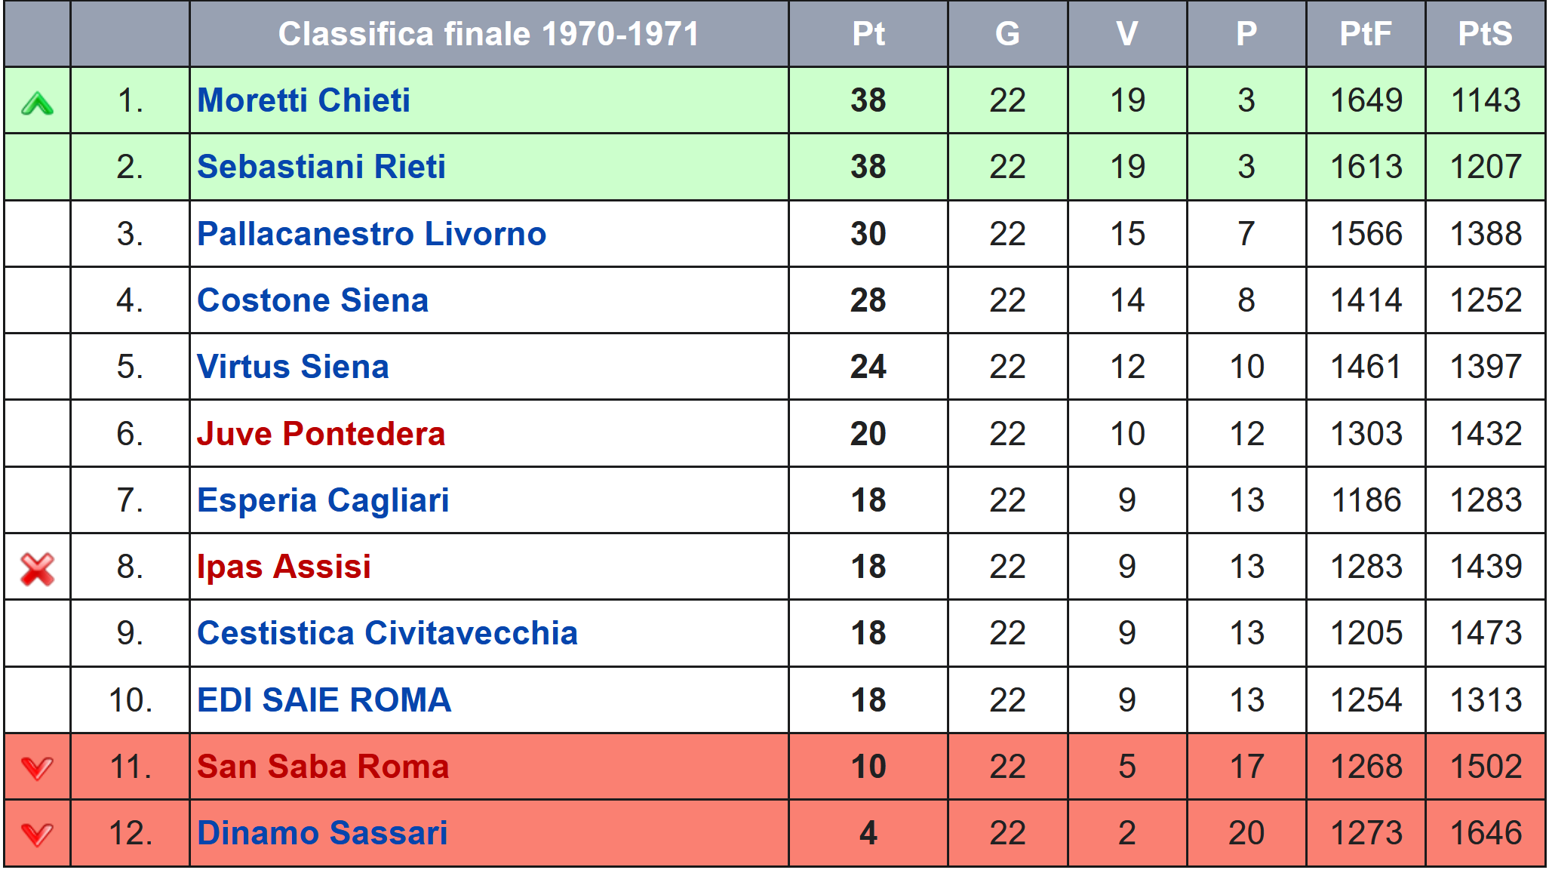This screenshot has width=1549, height=870.
Task: Open the Esperia Cagliari link
Action: click(x=323, y=500)
